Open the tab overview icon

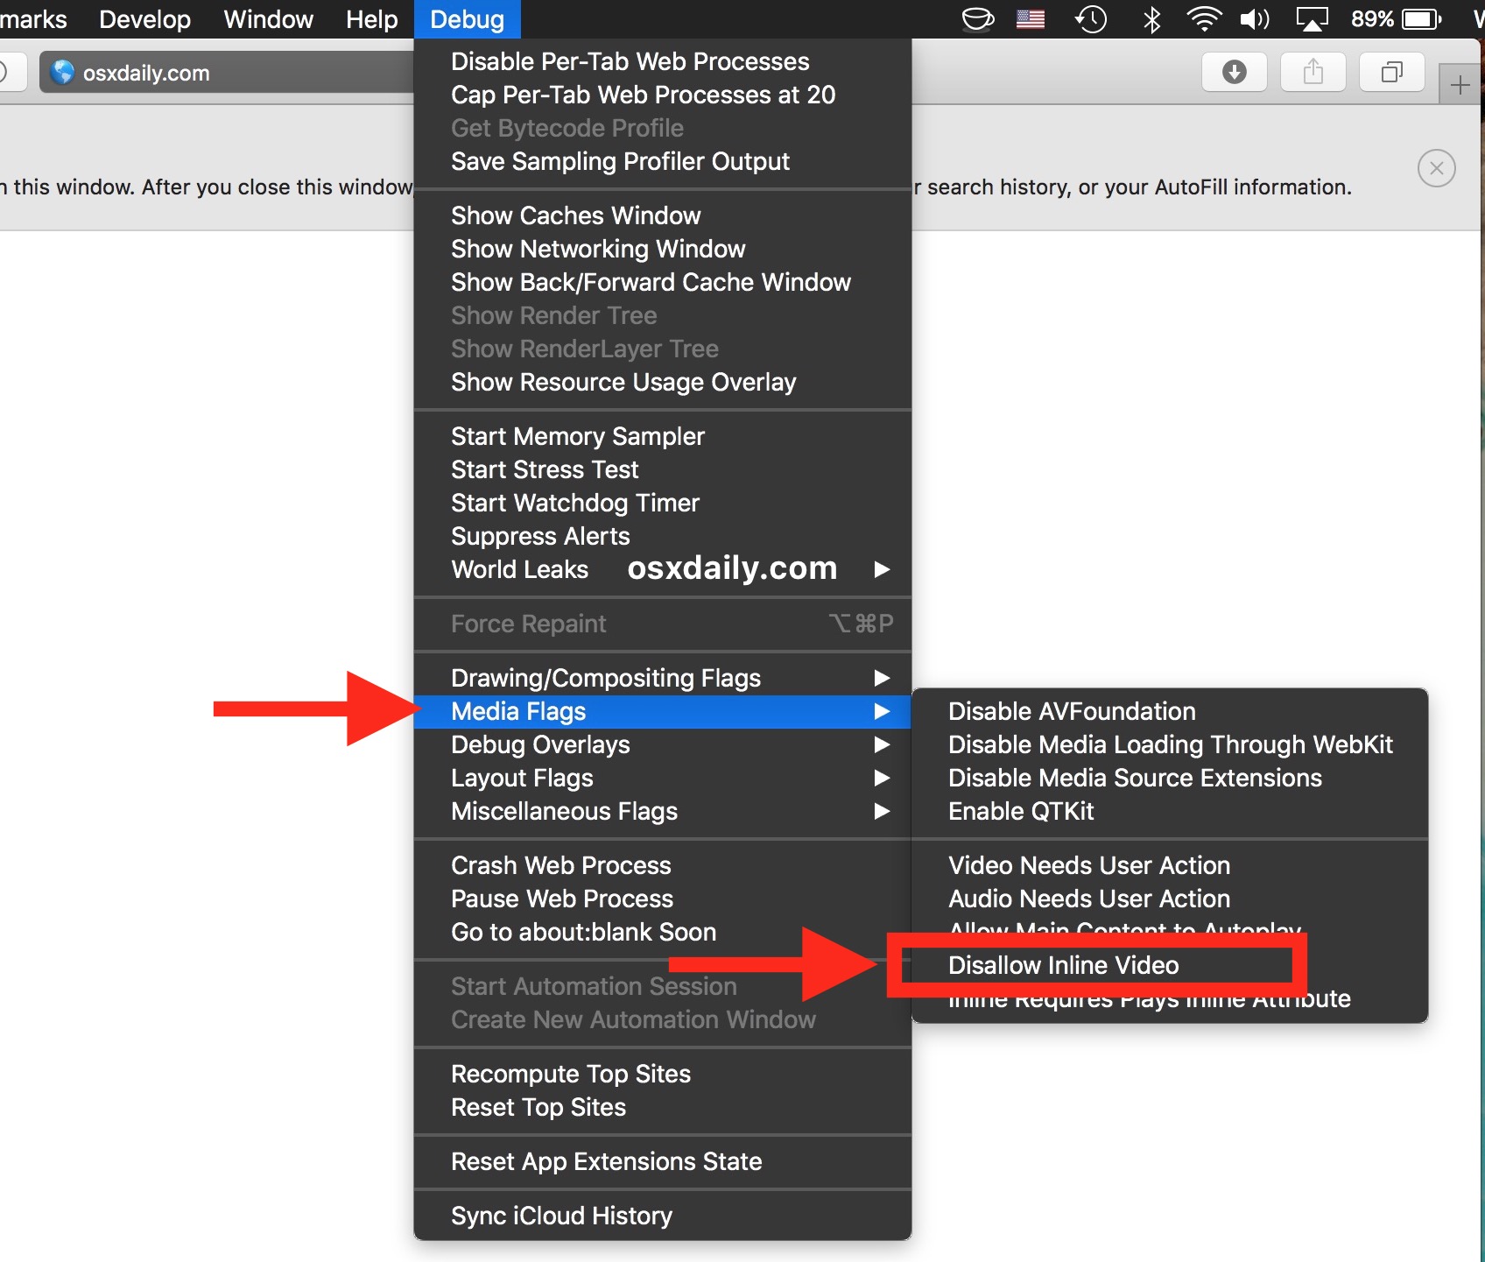pyautogui.click(x=1391, y=72)
